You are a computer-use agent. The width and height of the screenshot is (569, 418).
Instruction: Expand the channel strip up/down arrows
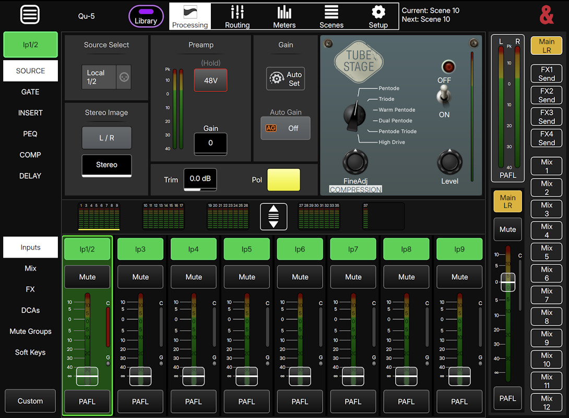point(274,216)
